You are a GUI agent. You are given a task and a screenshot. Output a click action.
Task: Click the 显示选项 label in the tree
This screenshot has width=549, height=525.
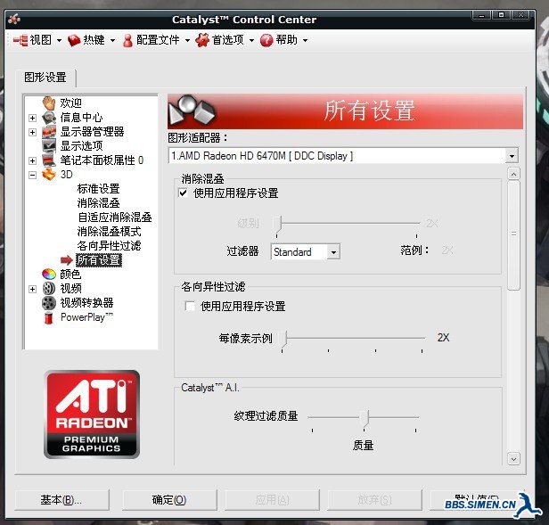coord(82,145)
